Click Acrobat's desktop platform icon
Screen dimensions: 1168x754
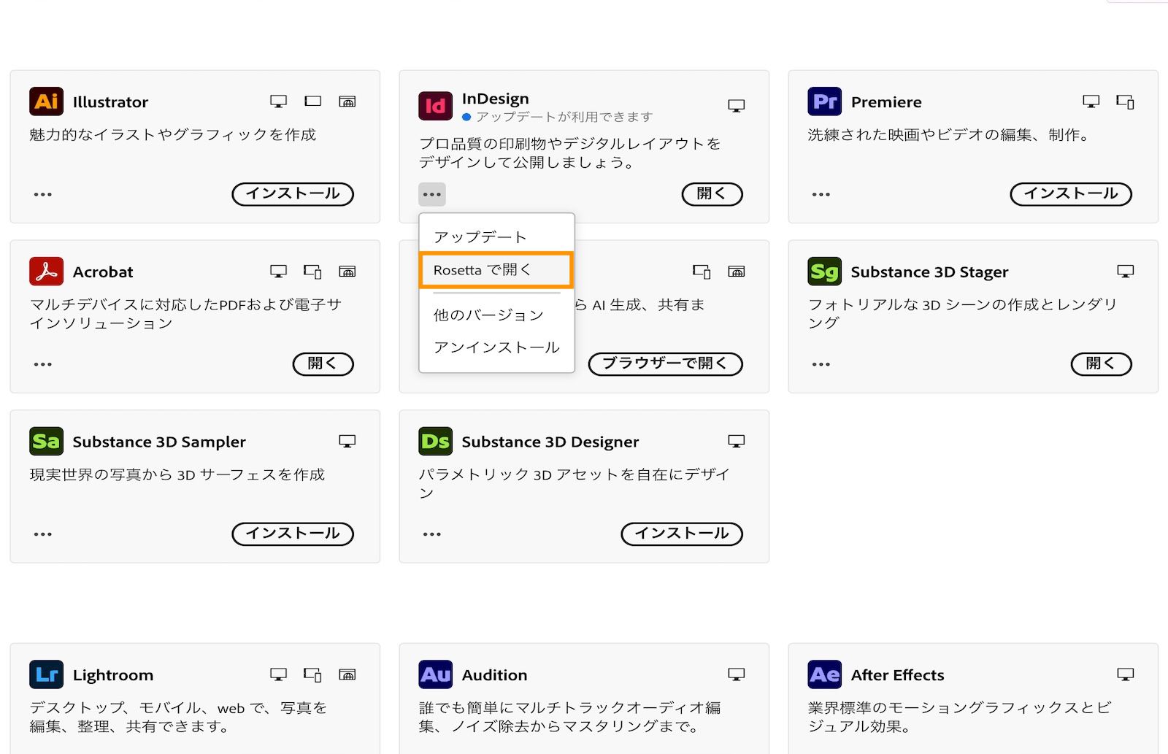[x=278, y=272]
